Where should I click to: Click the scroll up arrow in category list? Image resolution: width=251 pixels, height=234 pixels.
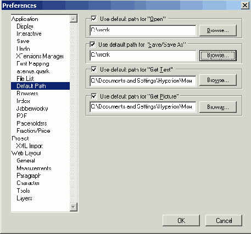pos(74,19)
